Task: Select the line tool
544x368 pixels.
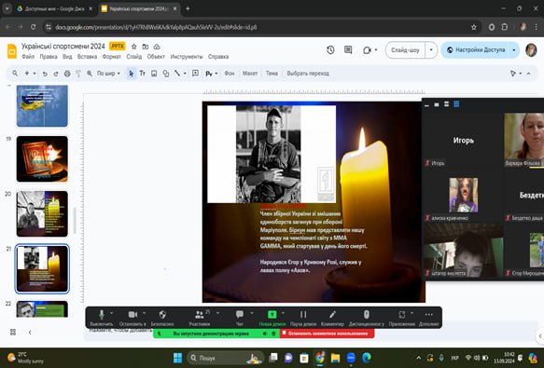Action: [x=177, y=74]
